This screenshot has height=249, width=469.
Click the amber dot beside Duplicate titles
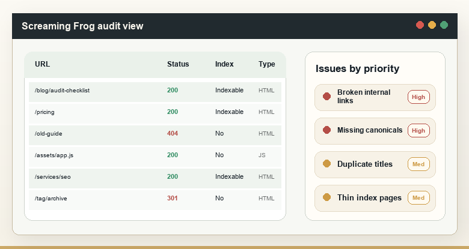click(326, 164)
